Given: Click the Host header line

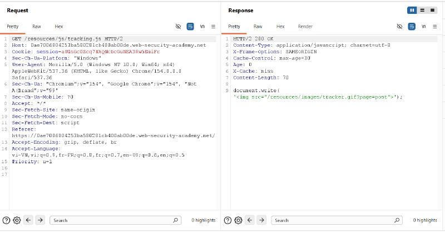Looking at the screenshot, I should click(109, 46).
